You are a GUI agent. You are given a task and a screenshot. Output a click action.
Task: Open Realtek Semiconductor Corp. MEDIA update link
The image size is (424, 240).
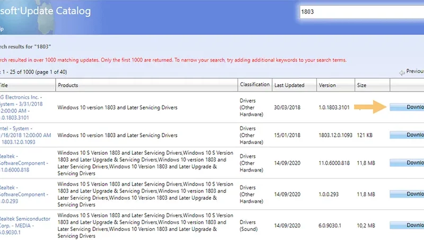[25, 225]
